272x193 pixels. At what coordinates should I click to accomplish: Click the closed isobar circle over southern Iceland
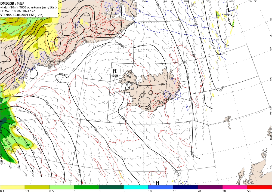[x=144, y=102]
